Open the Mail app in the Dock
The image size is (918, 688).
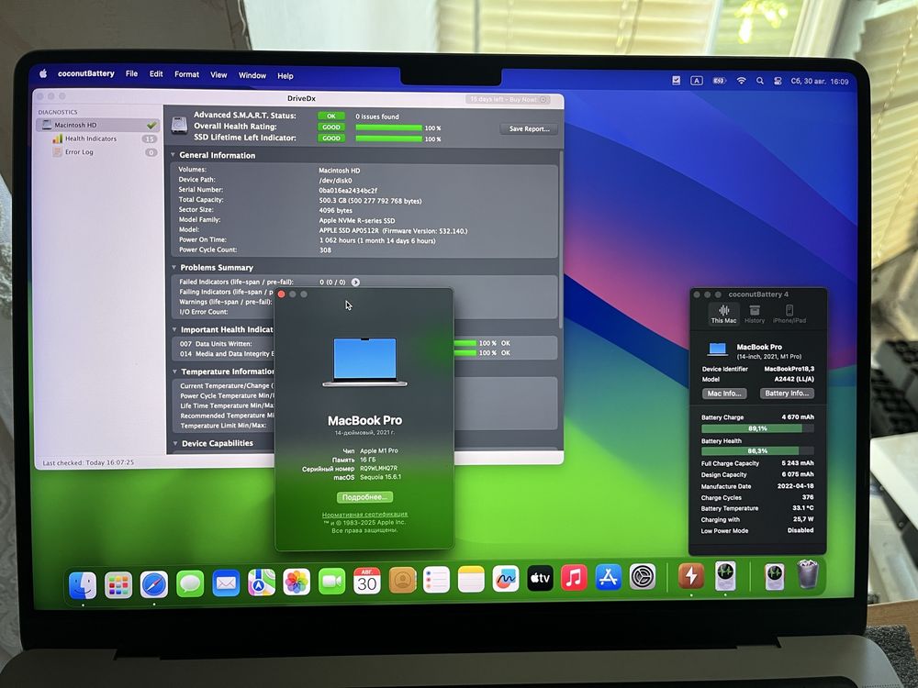coord(226,583)
